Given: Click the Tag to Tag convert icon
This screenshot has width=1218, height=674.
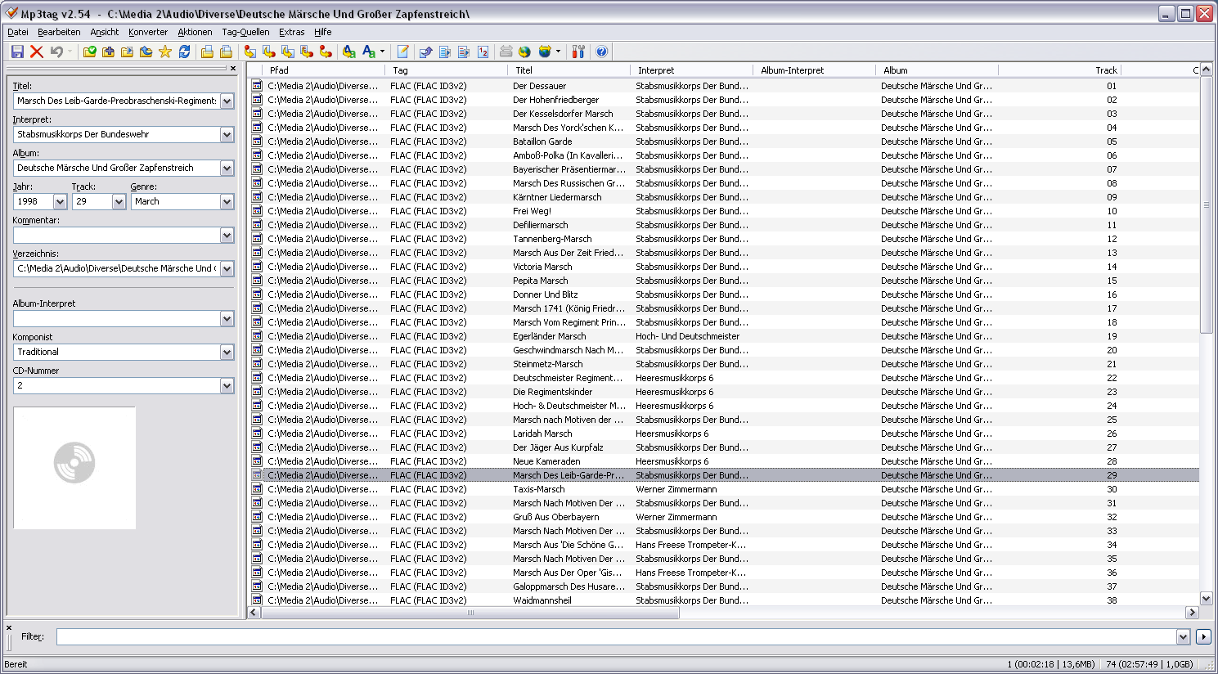Looking at the screenshot, I should pyautogui.click(x=326, y=52).
